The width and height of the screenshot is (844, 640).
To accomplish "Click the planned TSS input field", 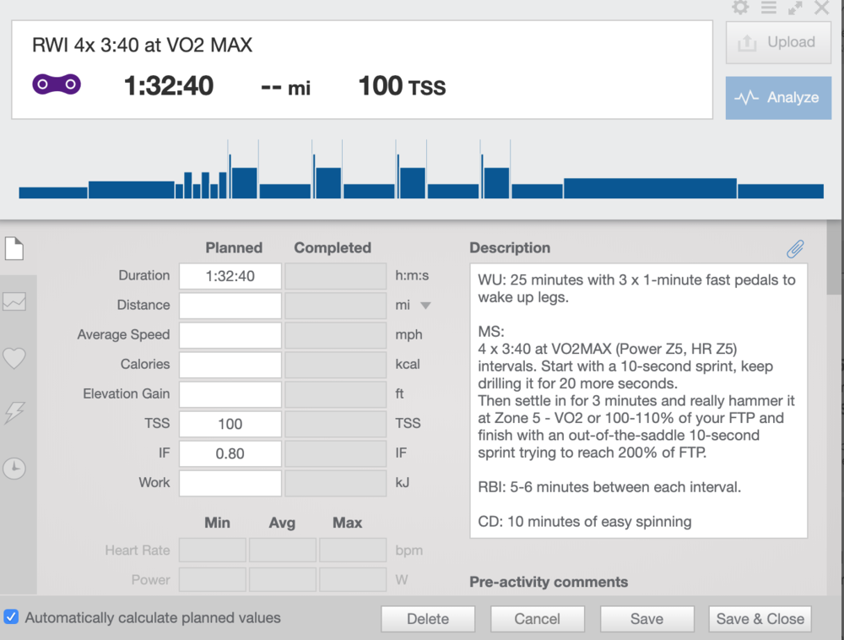I will point(230,424).
